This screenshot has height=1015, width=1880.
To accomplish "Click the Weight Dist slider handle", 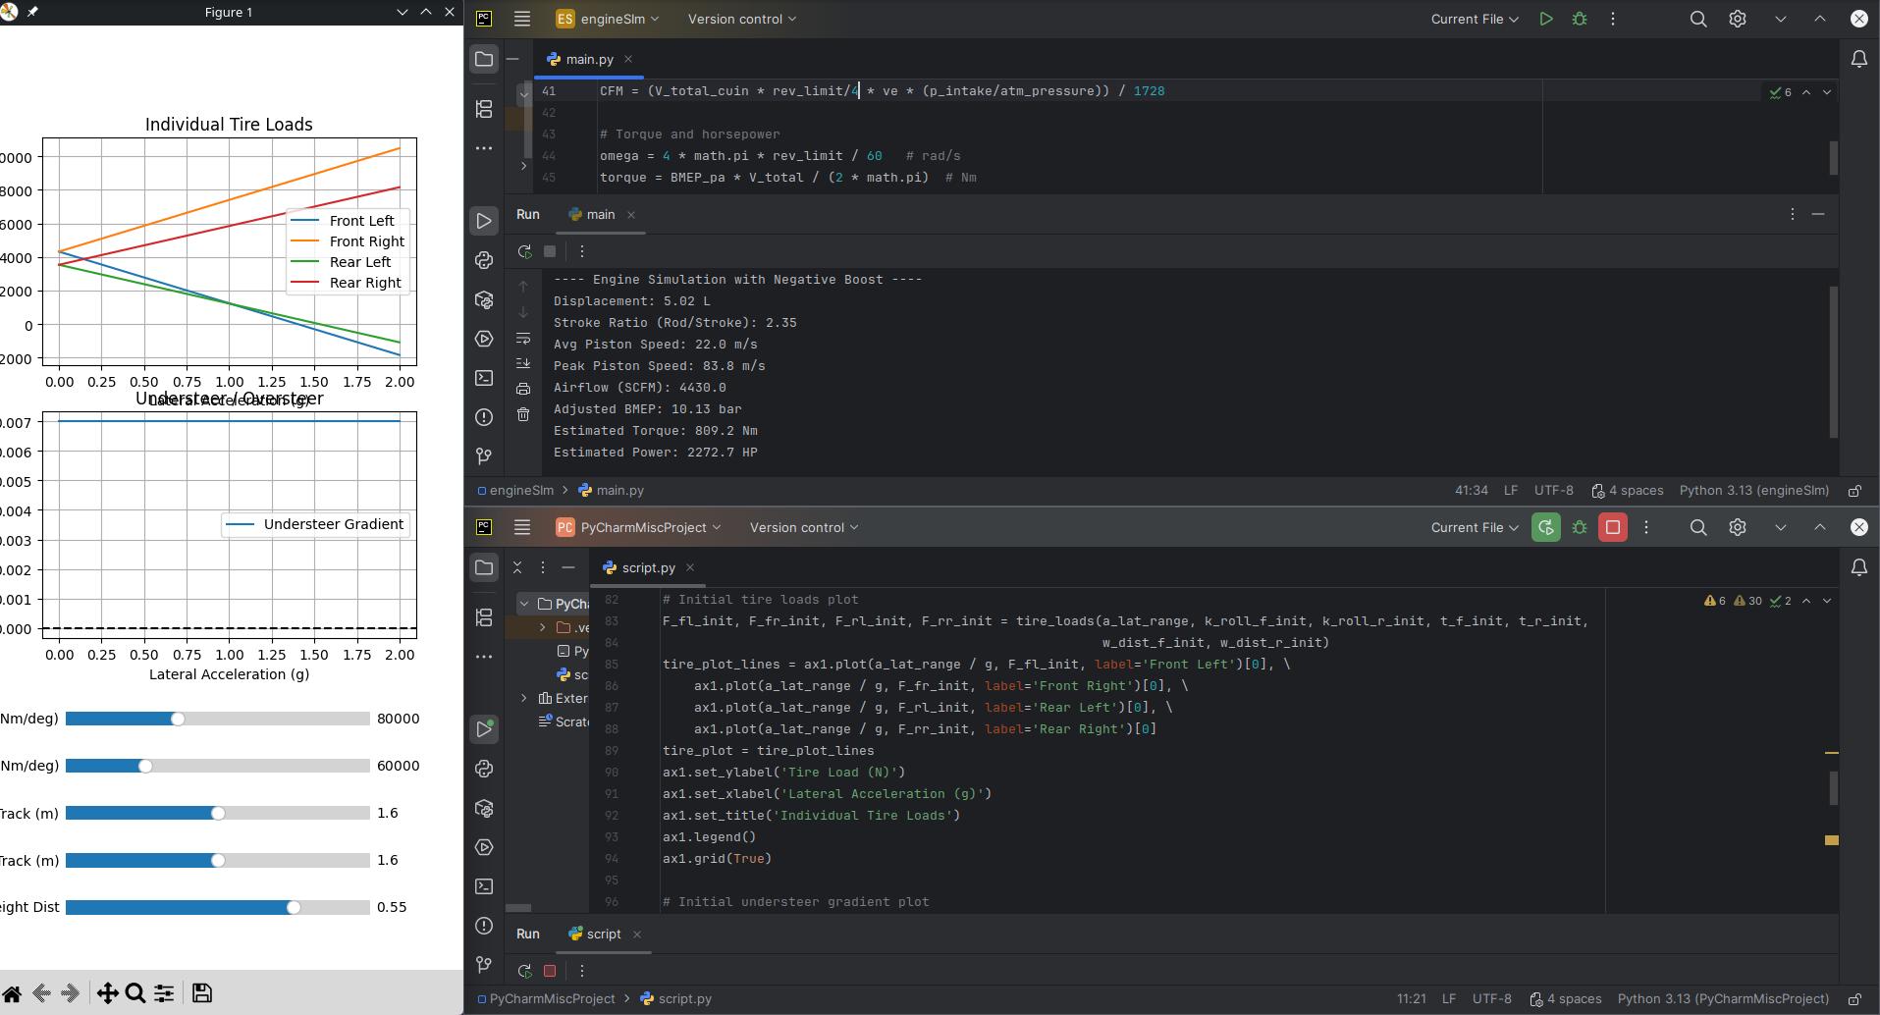I will click(x=294, y=908).
